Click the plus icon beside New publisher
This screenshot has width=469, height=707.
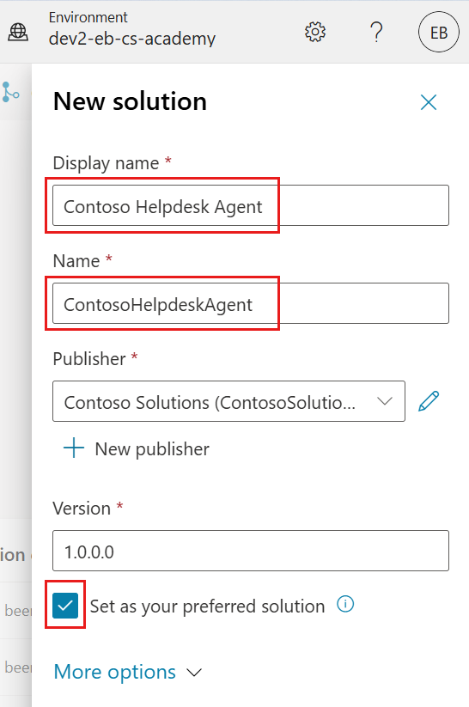tap(74, 448)
